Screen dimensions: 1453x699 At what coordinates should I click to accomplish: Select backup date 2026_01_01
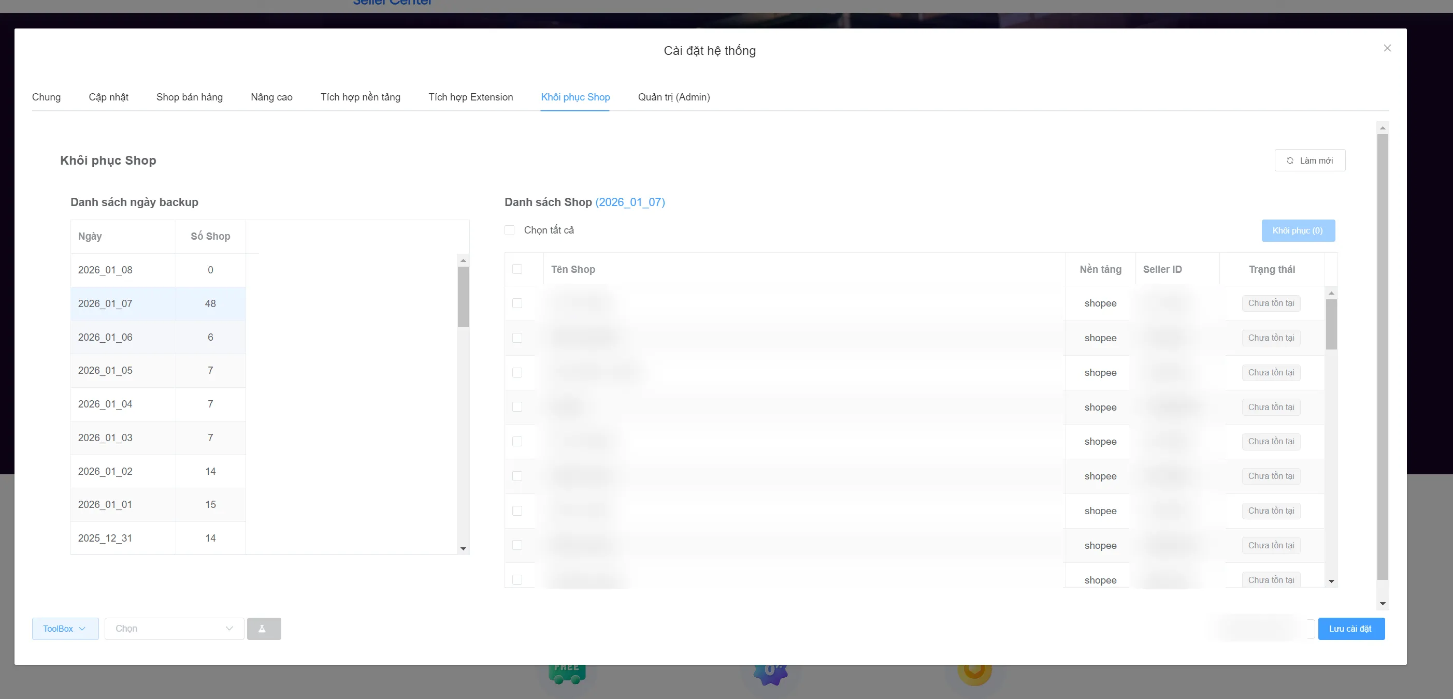pos(158,504)
